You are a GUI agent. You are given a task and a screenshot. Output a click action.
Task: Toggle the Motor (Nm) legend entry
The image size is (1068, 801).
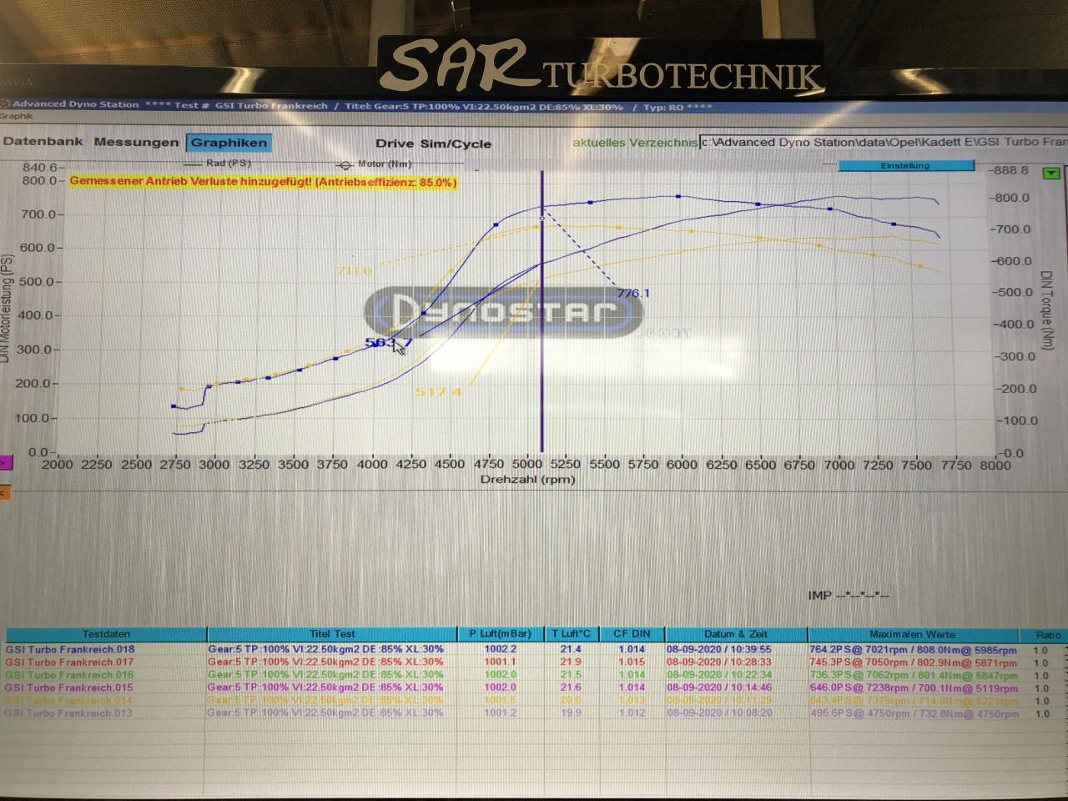375,164
